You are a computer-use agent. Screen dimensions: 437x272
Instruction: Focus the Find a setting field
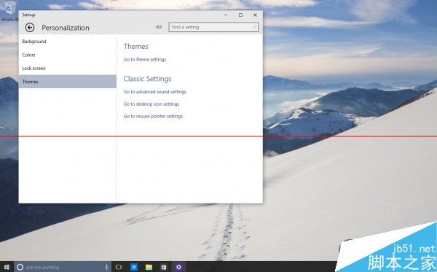[213, 27]
